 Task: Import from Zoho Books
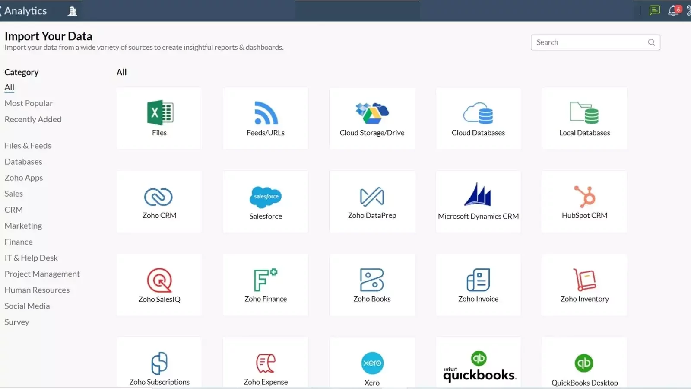372,285
